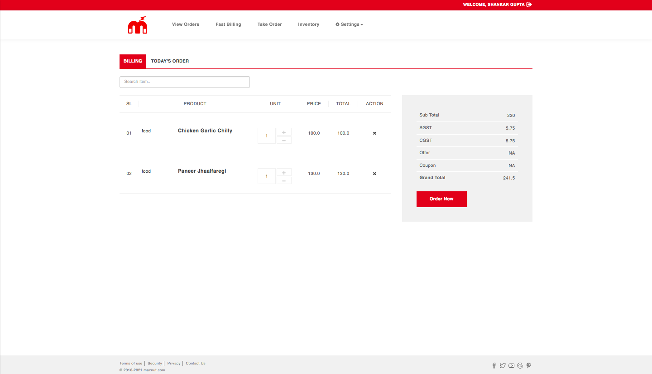Image resolution: width=652 pixels, height=374 pixels.
Task: Open the Privacy footer link
Action: (174, 363)
